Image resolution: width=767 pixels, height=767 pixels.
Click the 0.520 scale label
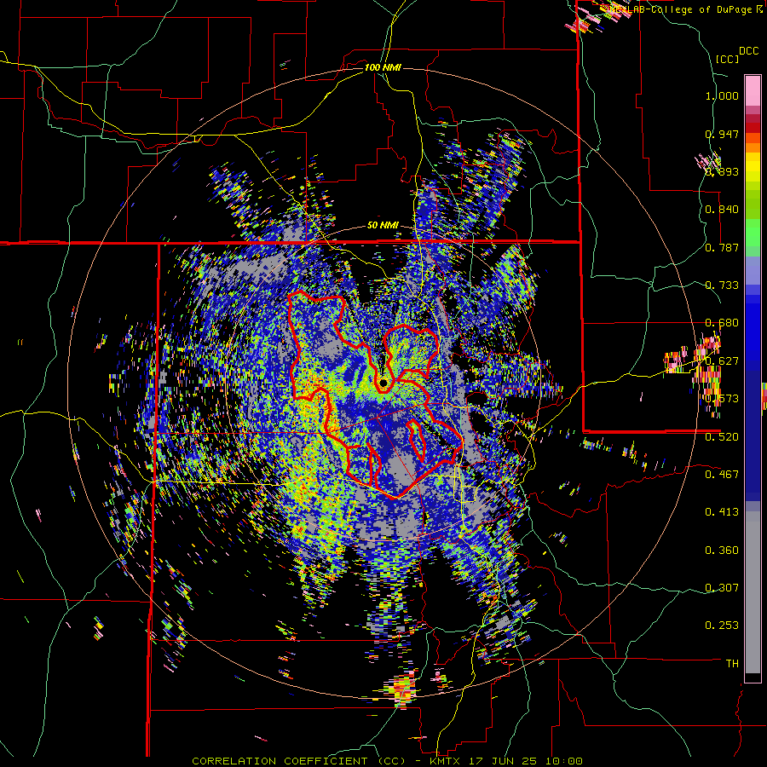pyautogui.click(x=722, y=436)
